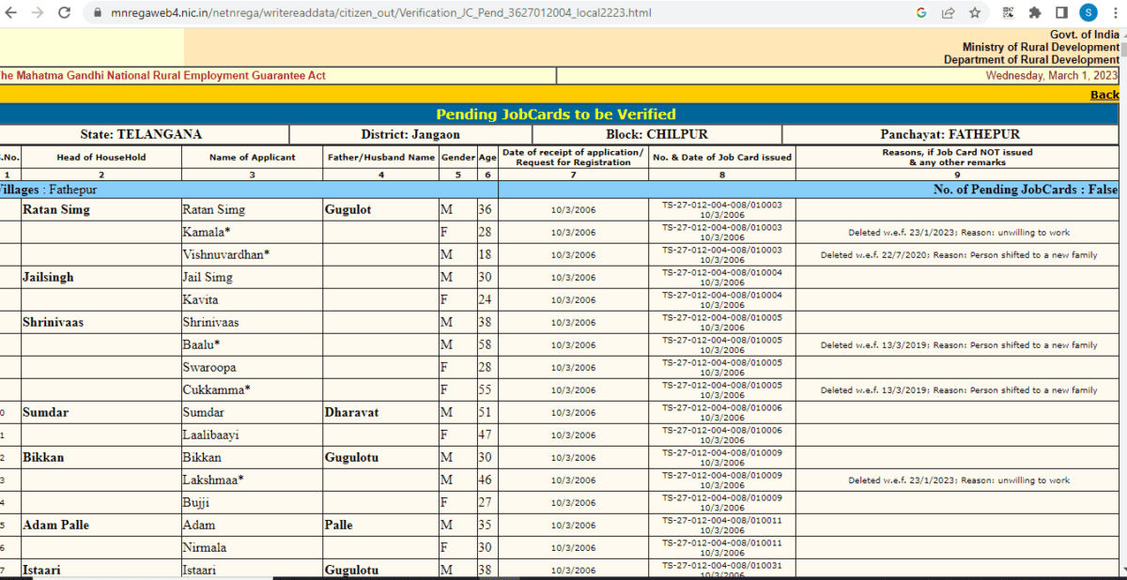Viewport: 1127px width, 580px height.
Task: Open the "S" profile avatar
Action: point(1088,12)
